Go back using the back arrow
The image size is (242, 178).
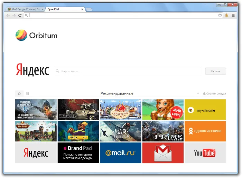click(x=8, y=15)
